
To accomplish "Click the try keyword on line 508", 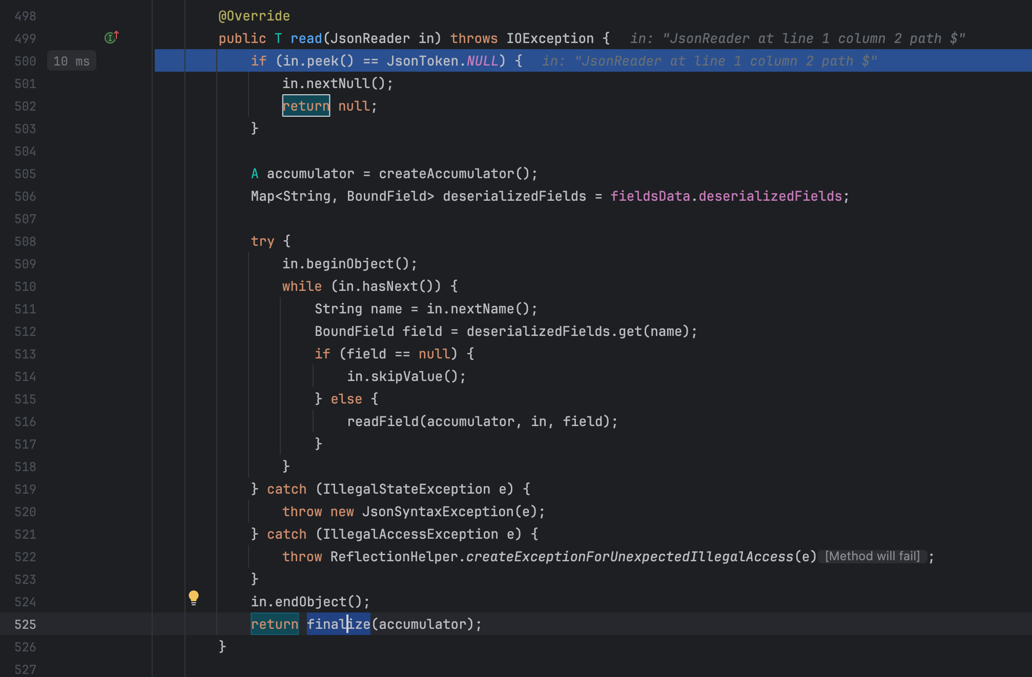I will point(262,241).
